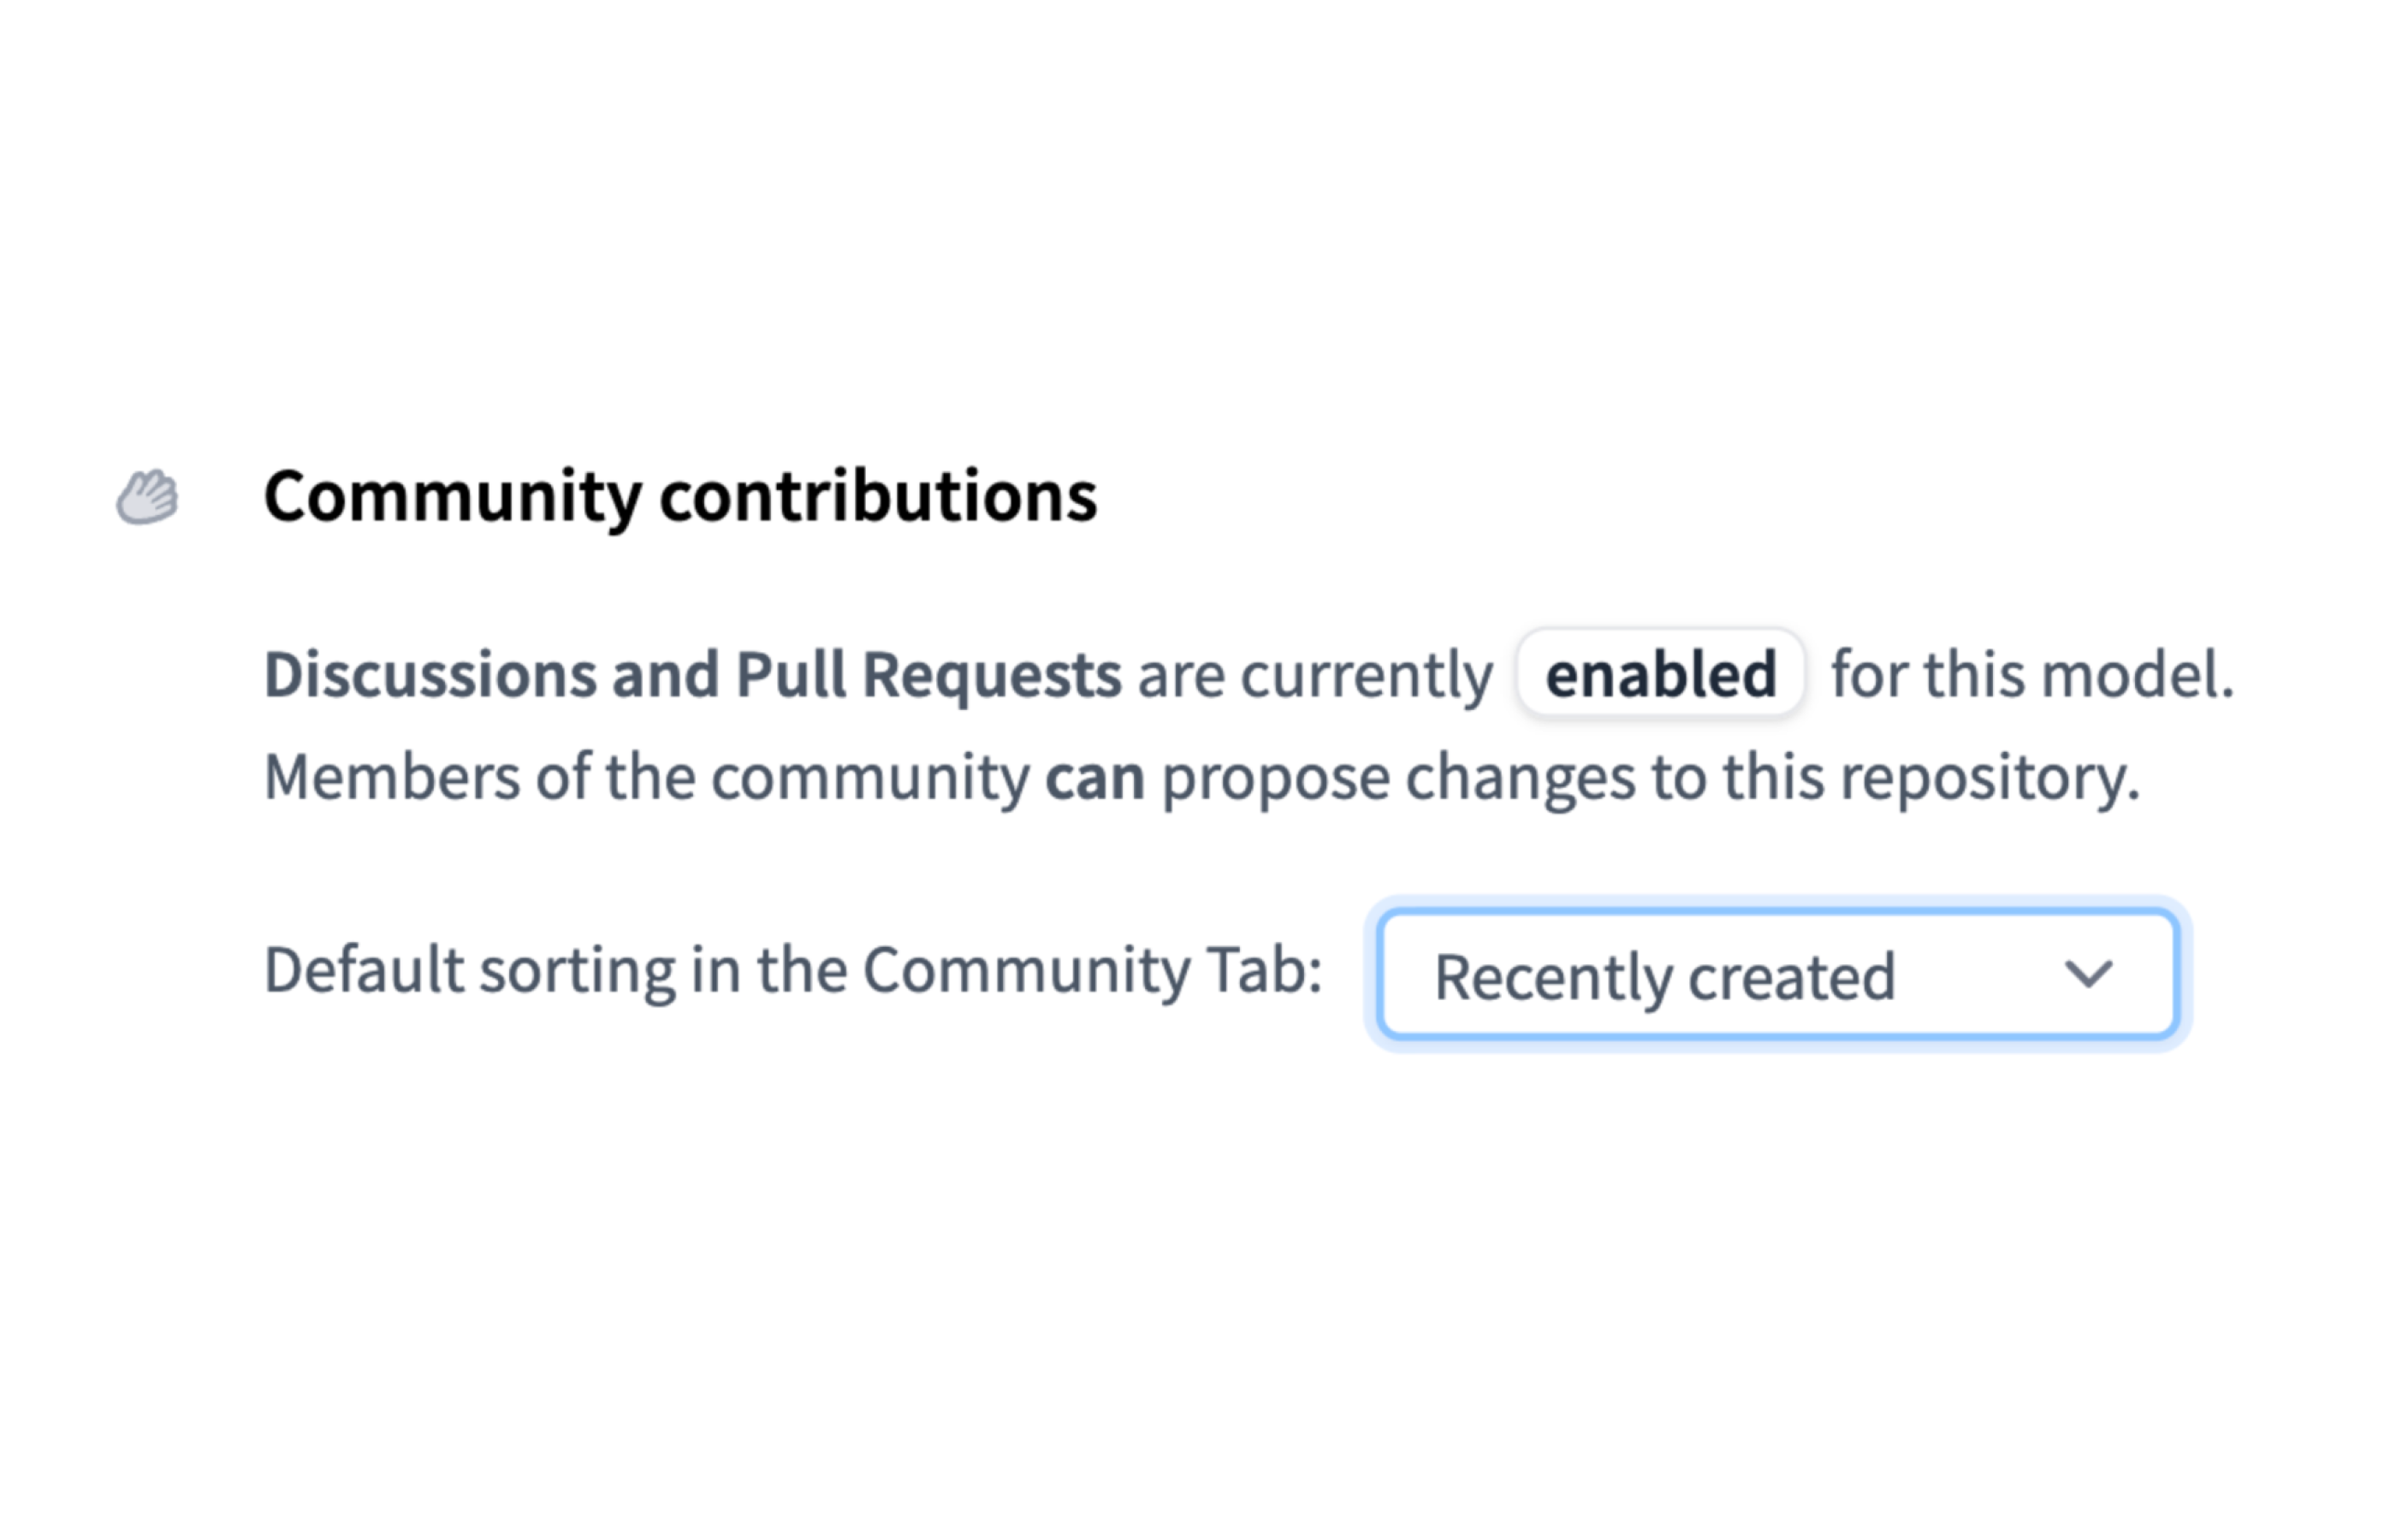Click 'of the community' in description
This screenshot has height=1540, width=2396.
782,778
